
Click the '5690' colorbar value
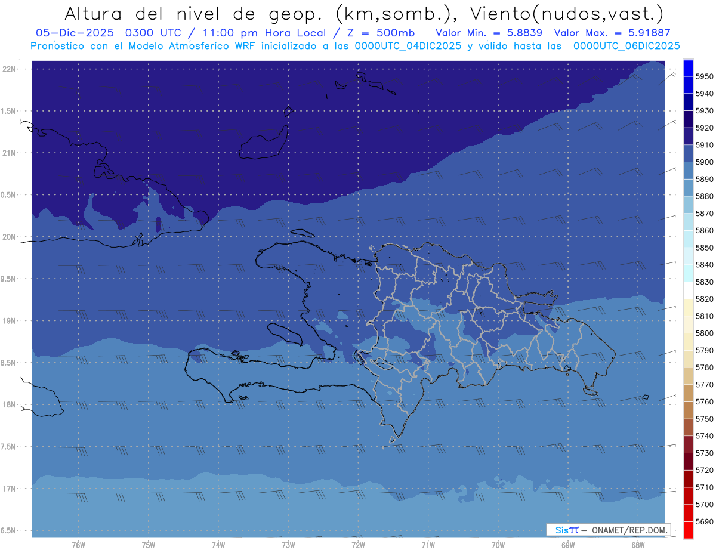point(705,521)
